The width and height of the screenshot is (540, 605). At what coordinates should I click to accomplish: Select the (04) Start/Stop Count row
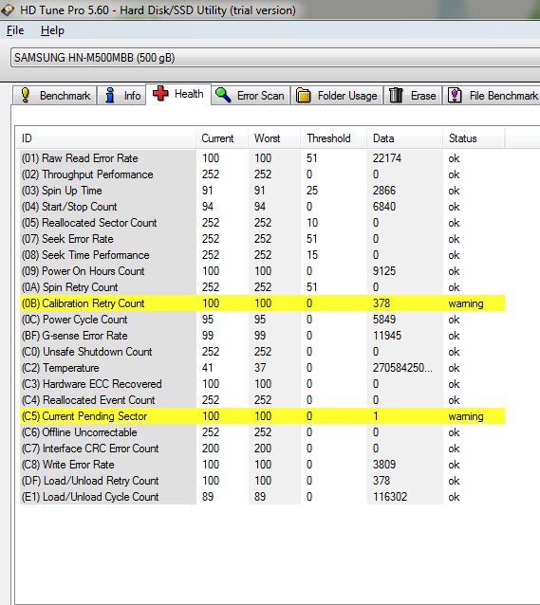tap(262, 207)
